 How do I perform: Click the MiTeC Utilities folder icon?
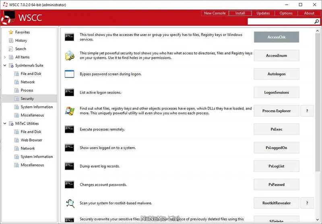11,124
